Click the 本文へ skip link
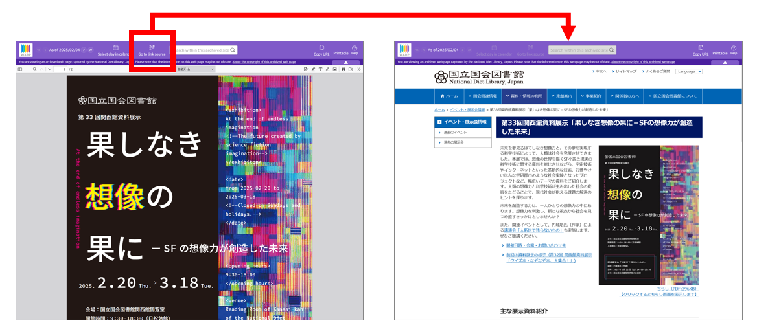The width and height of the screenshot is (757, 334). [x=601, y=71]
